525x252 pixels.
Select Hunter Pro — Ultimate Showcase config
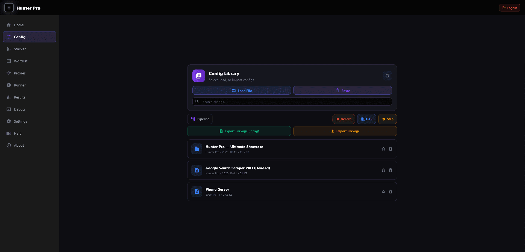click(292, 149)
